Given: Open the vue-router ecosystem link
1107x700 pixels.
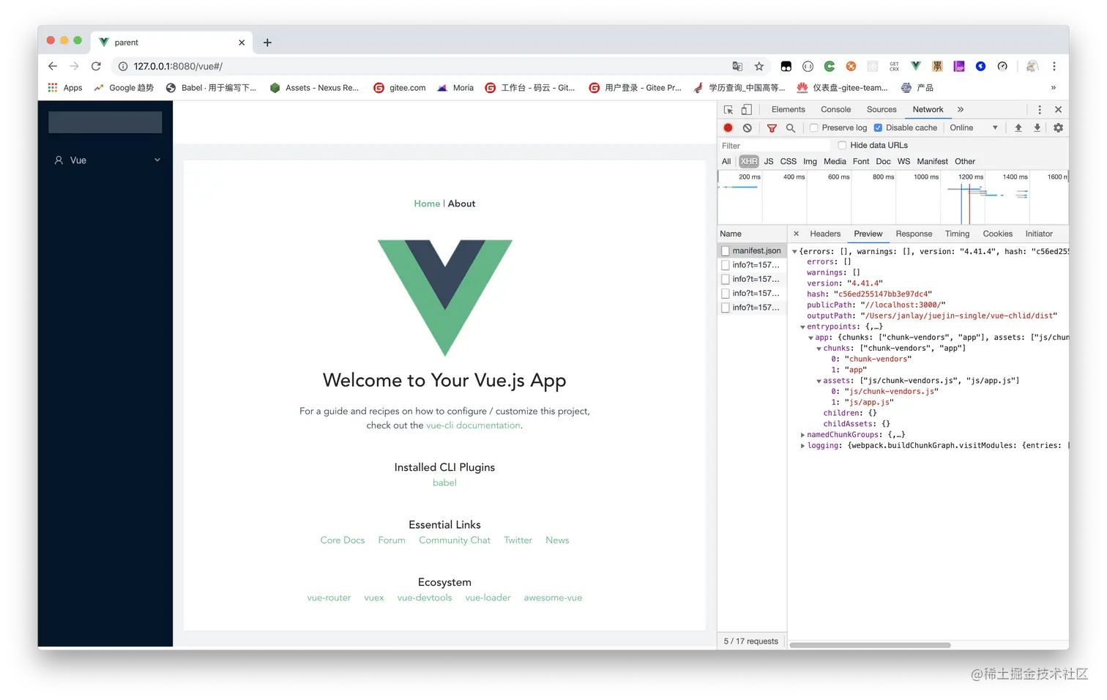Looking at the screenshot, I should [x=329, y=598].
